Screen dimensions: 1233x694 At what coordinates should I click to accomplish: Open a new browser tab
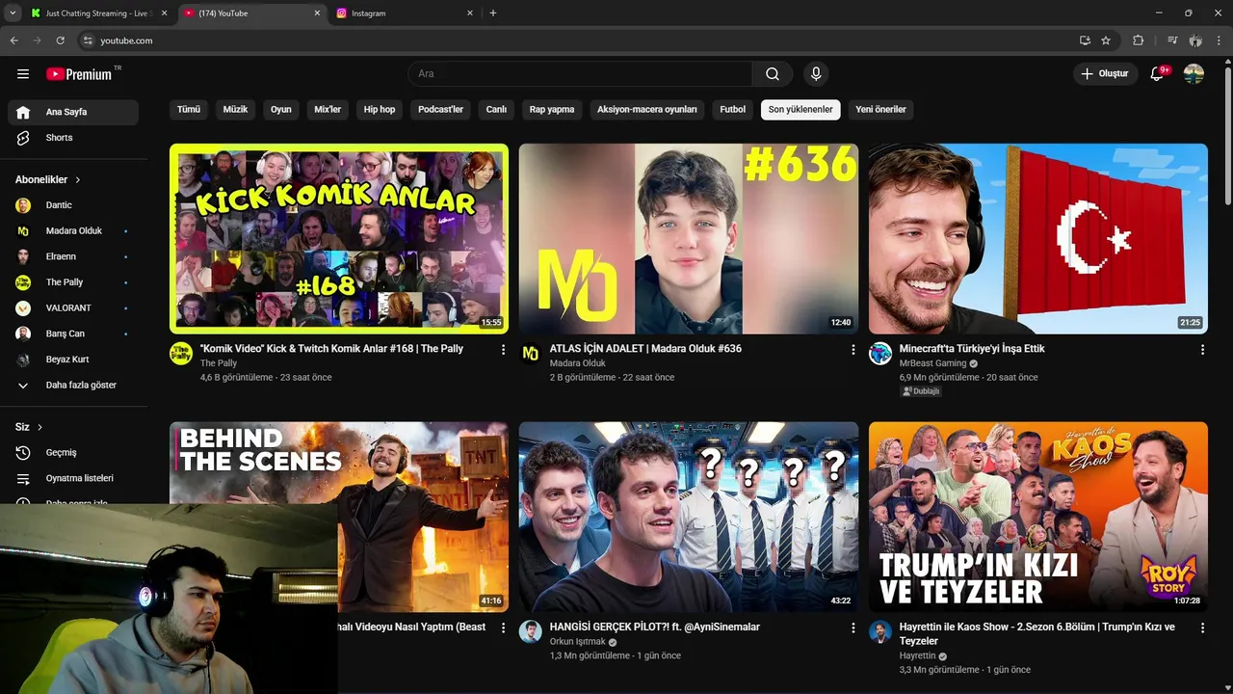click(x=493, y=13)
